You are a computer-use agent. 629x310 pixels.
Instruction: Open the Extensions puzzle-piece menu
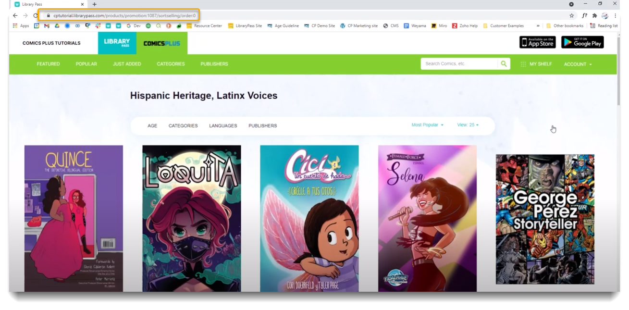pos(594,15)
